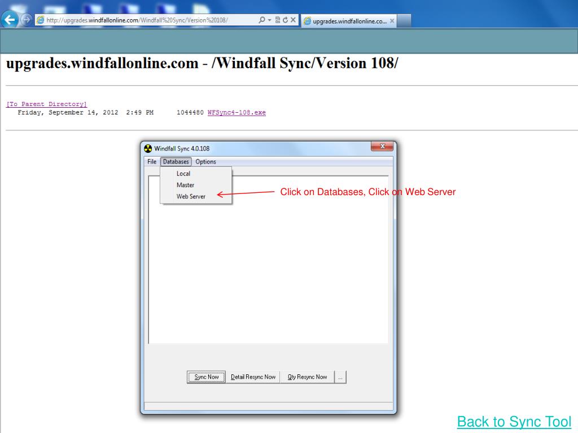Screen dimensions: 578x433
Task: Open the File menu in Windfall Sync
Action: 152,162
